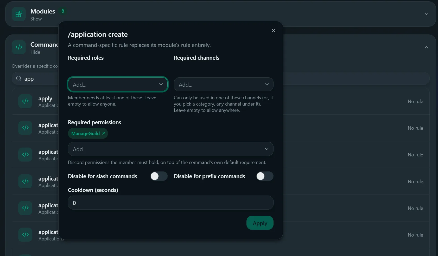Click the Apply button
438x256 pixels.
260,223
